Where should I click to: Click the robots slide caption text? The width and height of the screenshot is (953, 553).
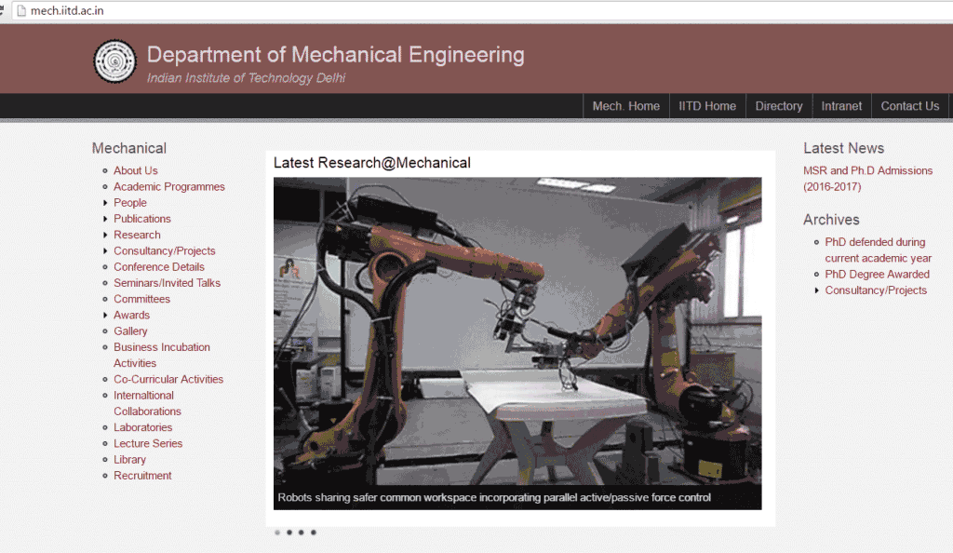(x=494, y=498)
